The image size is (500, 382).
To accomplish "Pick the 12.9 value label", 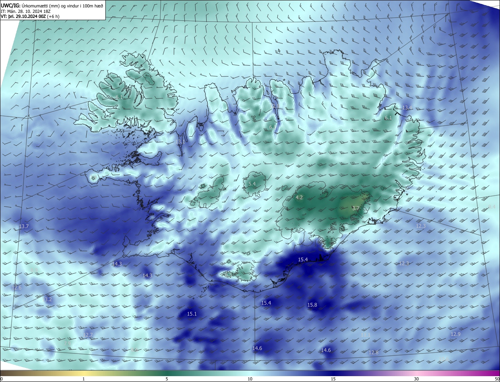I will 455,334.
